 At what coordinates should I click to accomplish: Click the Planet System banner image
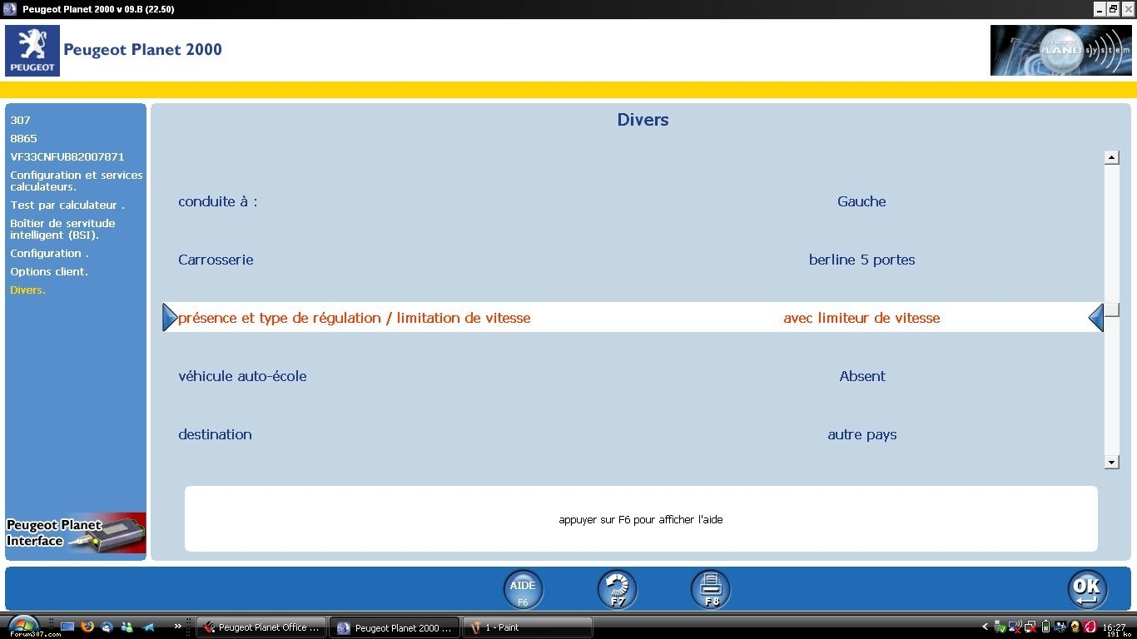click(x=1061, y=51)
